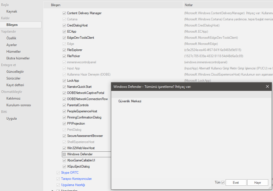Screen dimensions: 273x191
Task: Toggle the Tüm checkbox in dialog
Action: [223, 183]
